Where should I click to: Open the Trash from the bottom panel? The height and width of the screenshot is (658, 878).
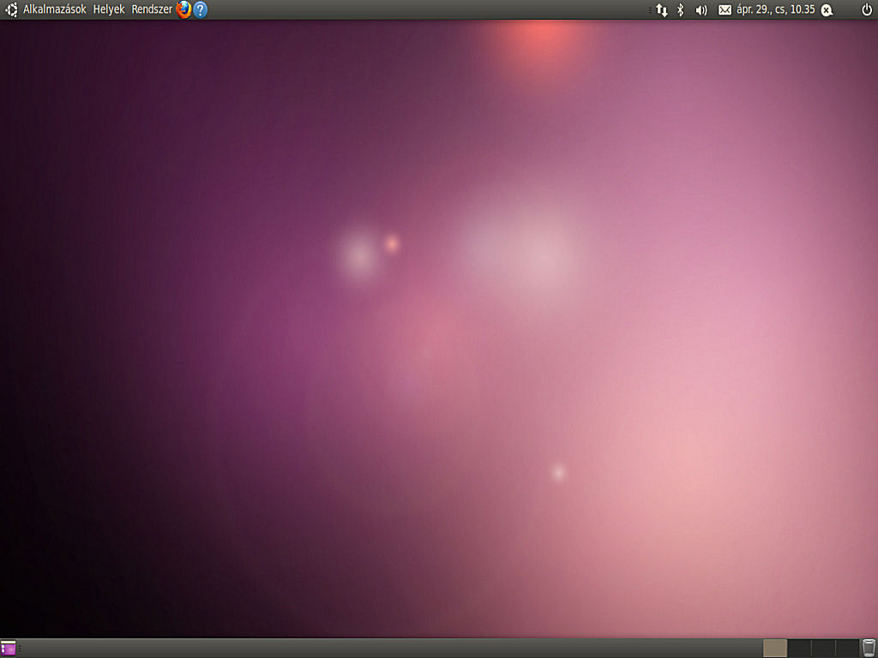pyautogui.click(x=868, y=647)
